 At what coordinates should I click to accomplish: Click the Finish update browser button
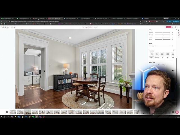[x=175, y=21]
